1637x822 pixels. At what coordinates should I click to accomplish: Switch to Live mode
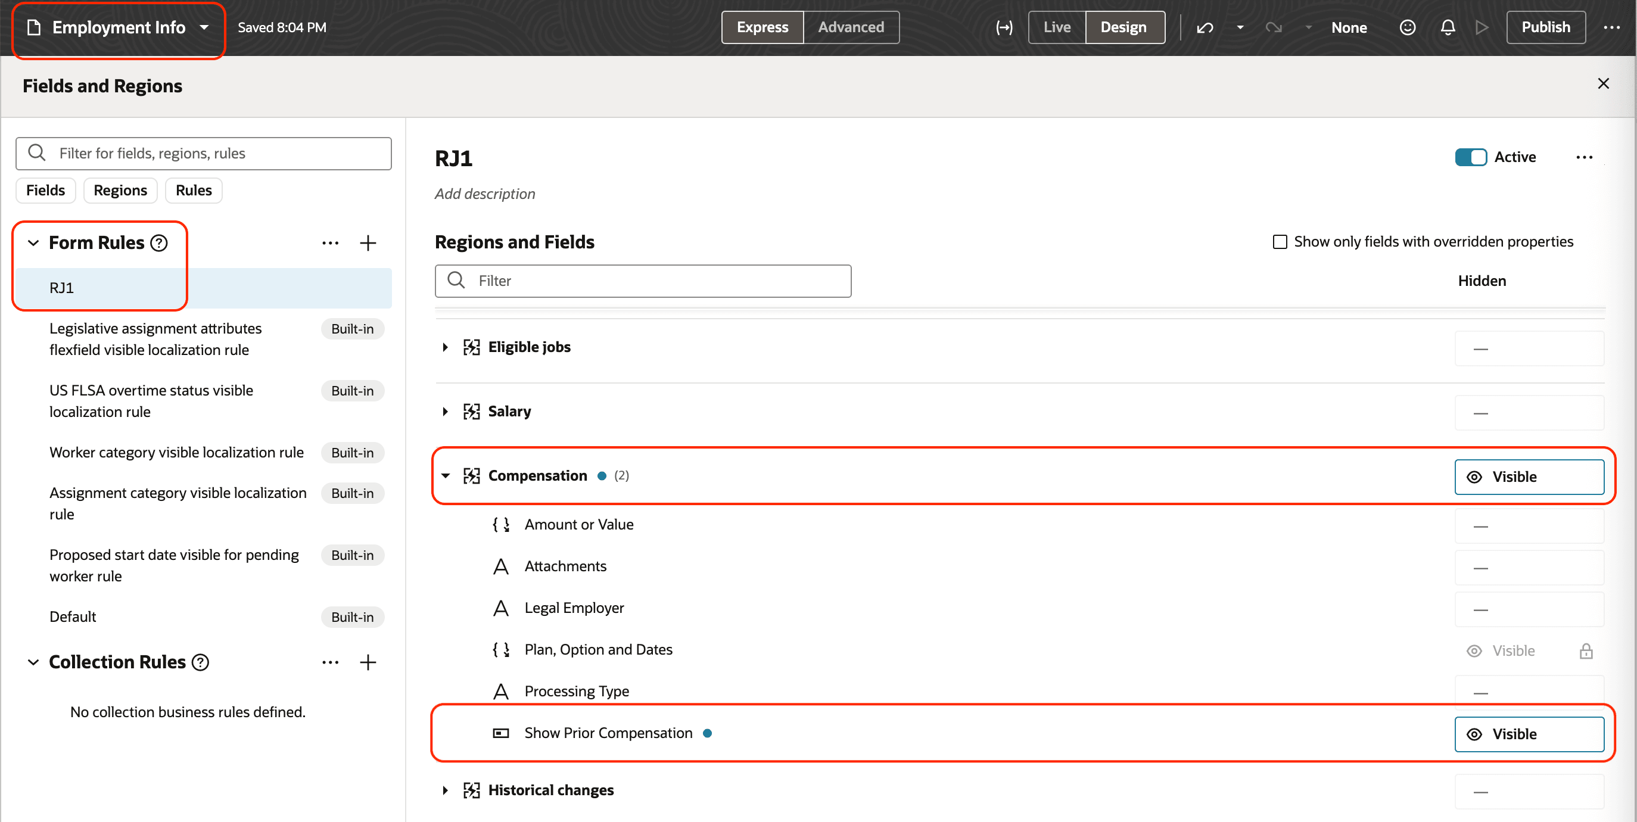[1056, 27]
